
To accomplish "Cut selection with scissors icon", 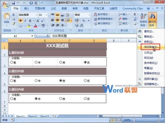I will [14, 15].
